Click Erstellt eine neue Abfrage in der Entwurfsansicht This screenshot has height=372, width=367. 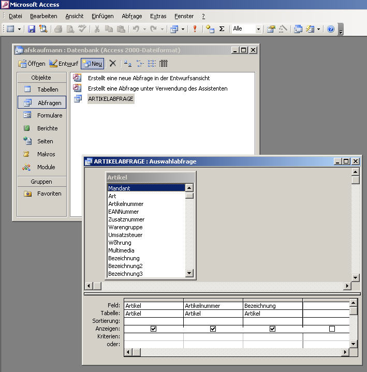click(x=149, y=78)
